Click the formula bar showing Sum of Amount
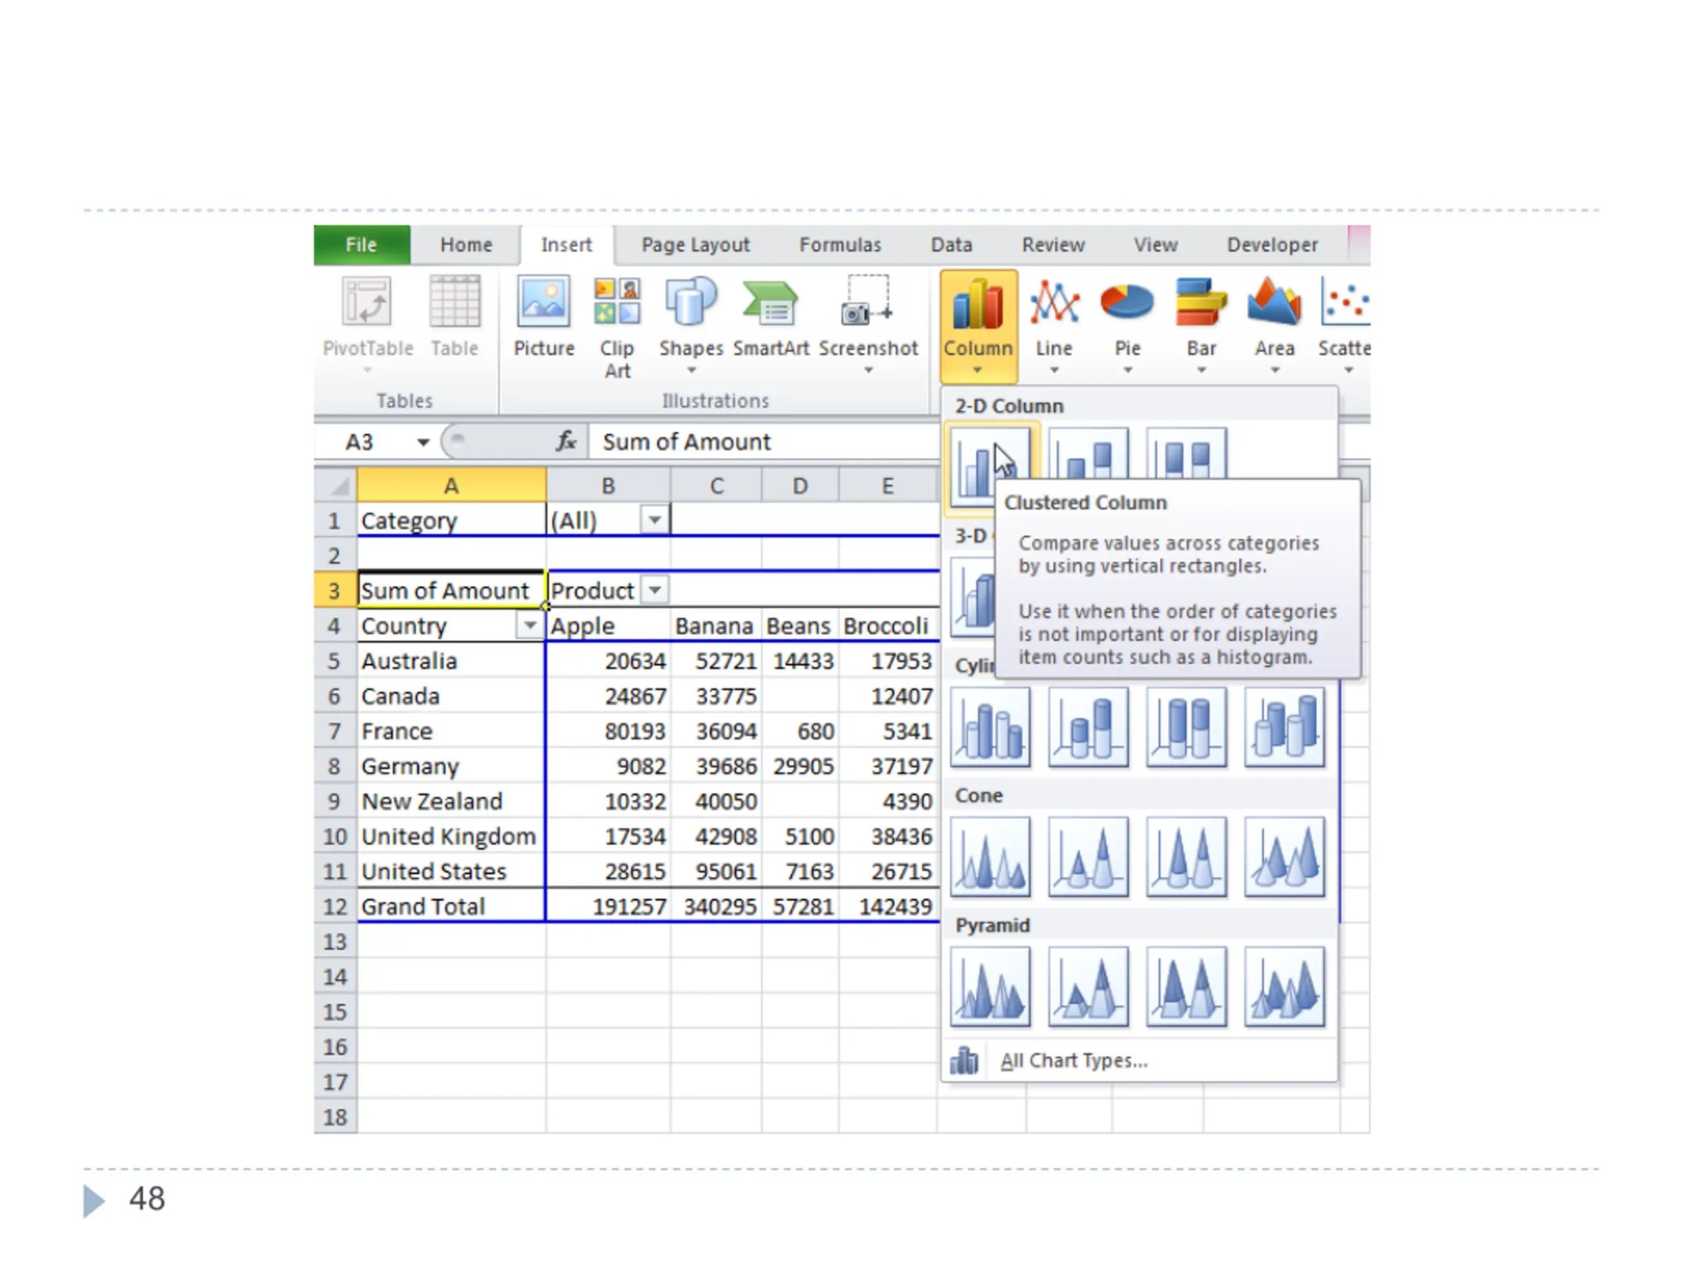Viewport: 1683px width, 1262px height. (x=764, y=442)
